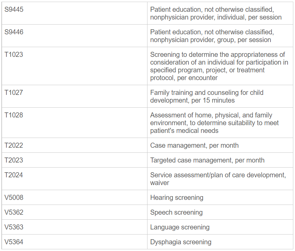Screen dimensions: 295x251
Task: Click the Dysphagia screening description
Action: [x=181, y=242]
